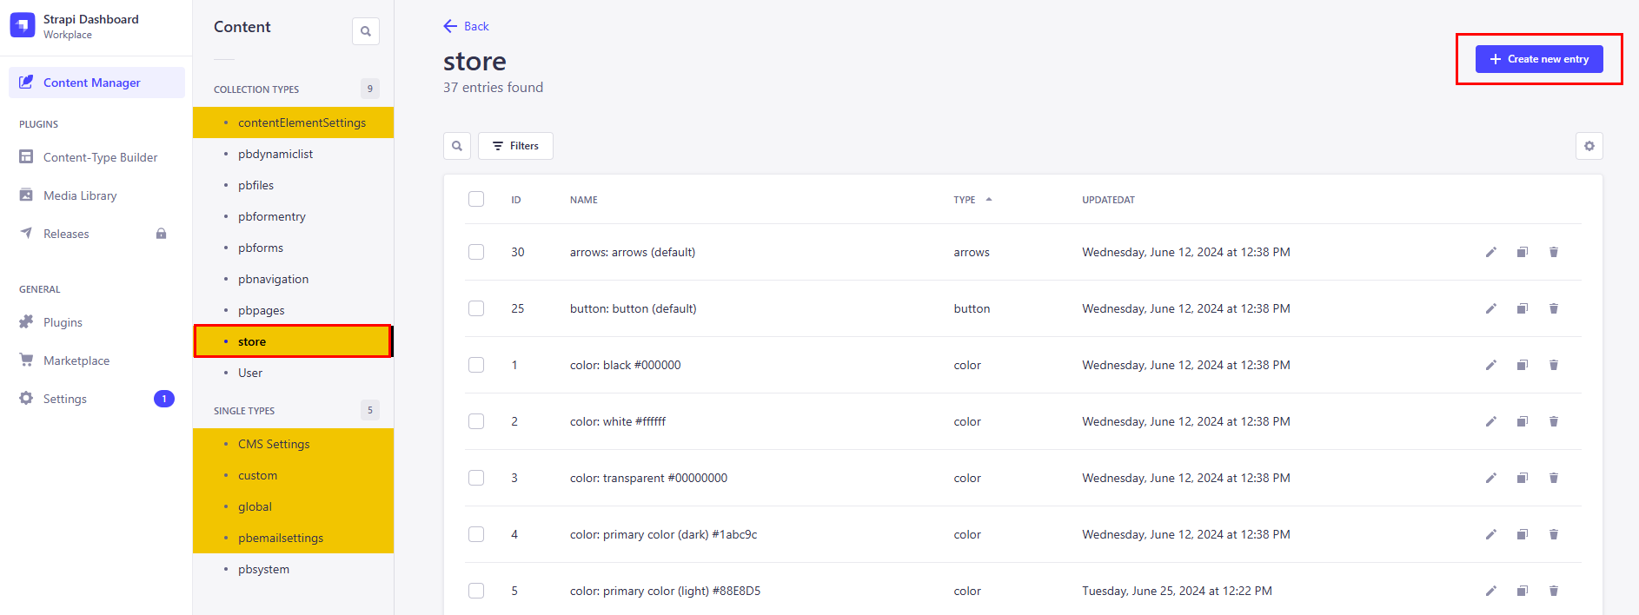
Task: Open Settings in navigation
Action: click(96, 399)
